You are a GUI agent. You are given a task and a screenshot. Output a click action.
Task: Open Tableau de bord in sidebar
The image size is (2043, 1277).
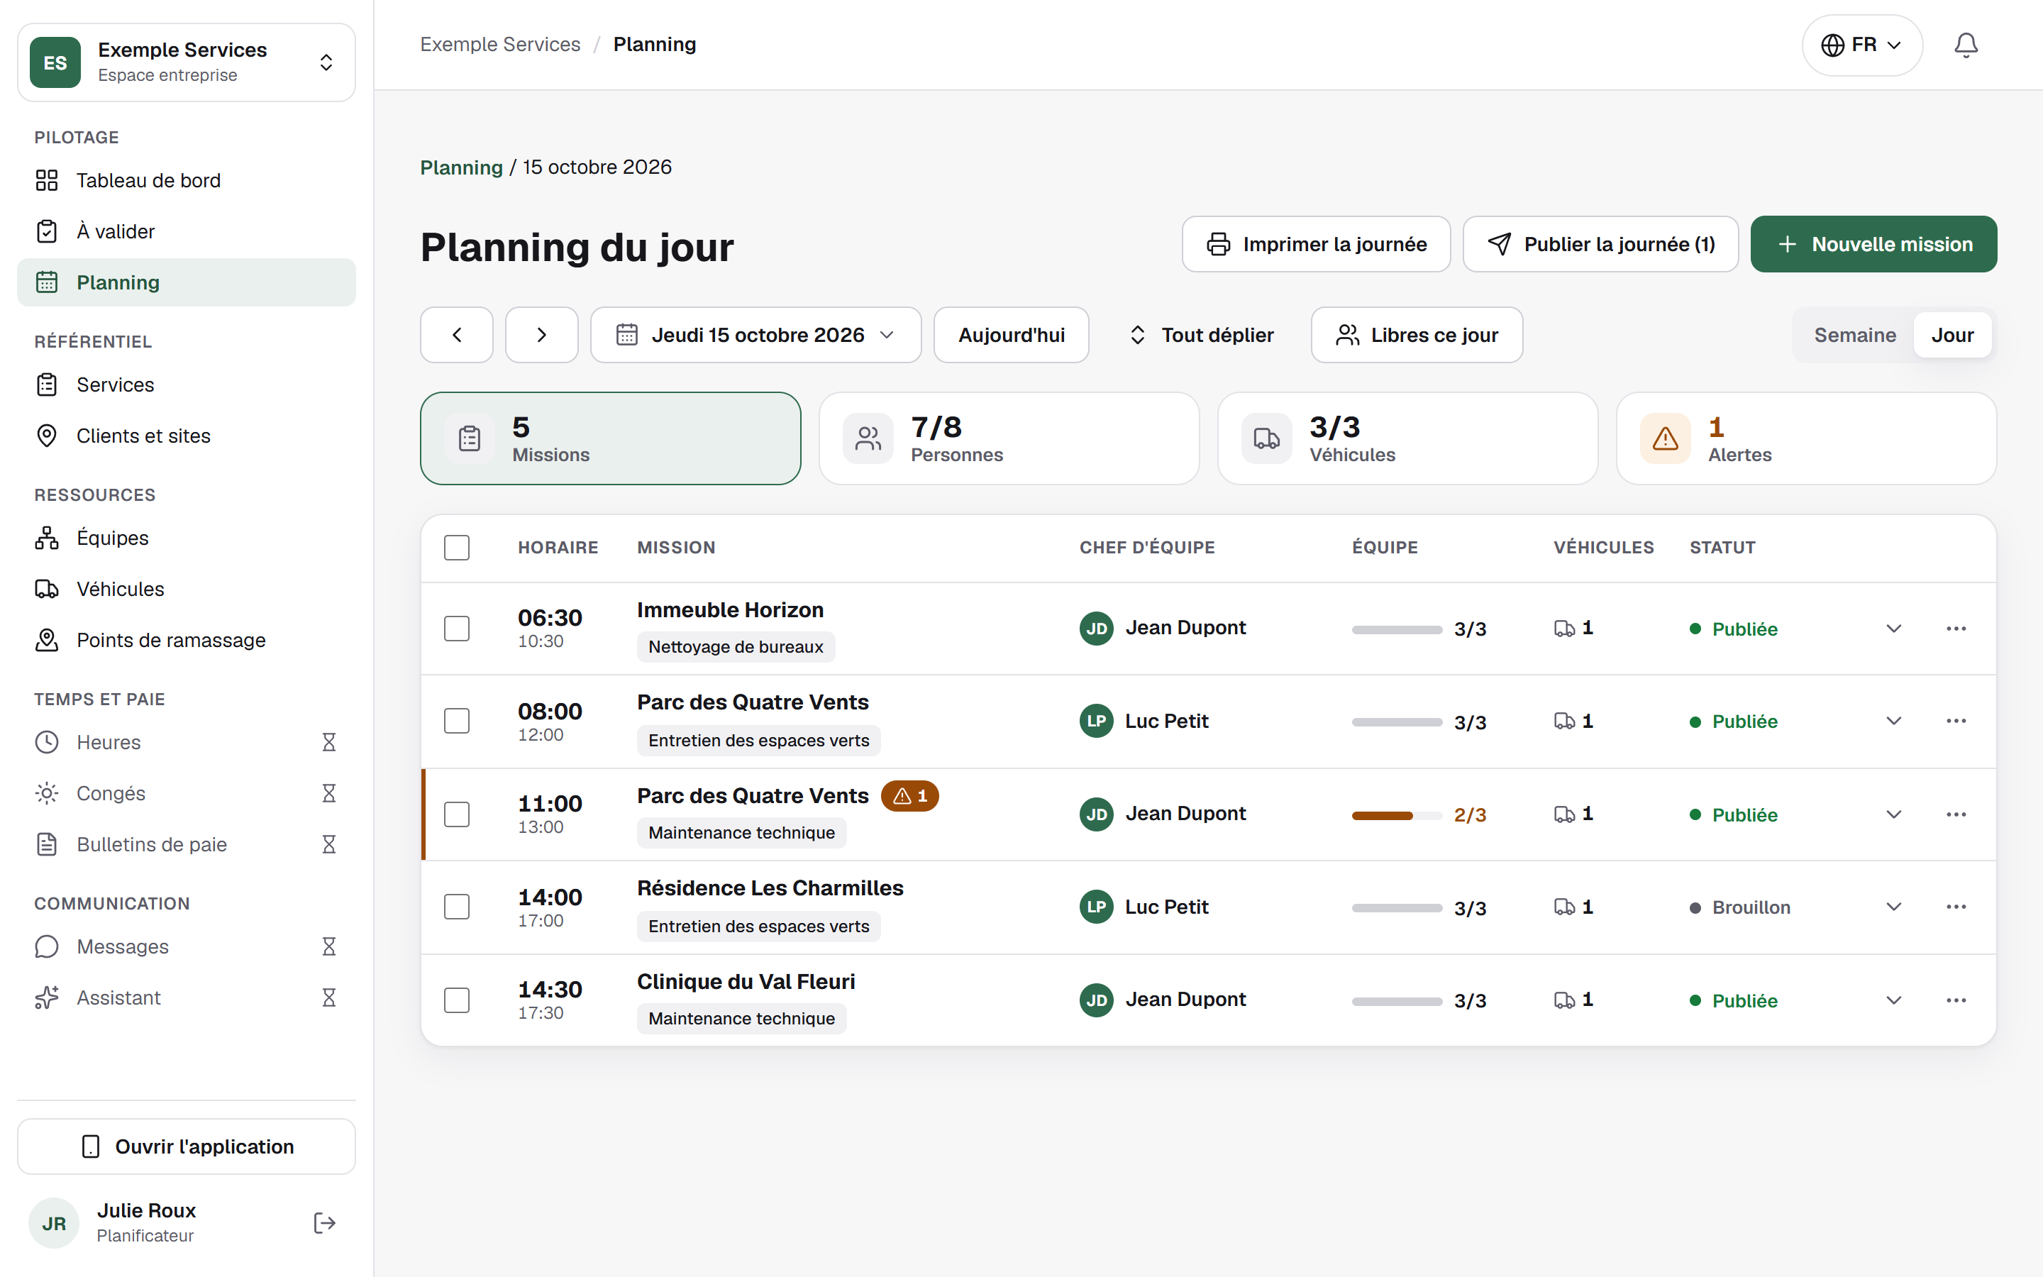coord(187,181)
